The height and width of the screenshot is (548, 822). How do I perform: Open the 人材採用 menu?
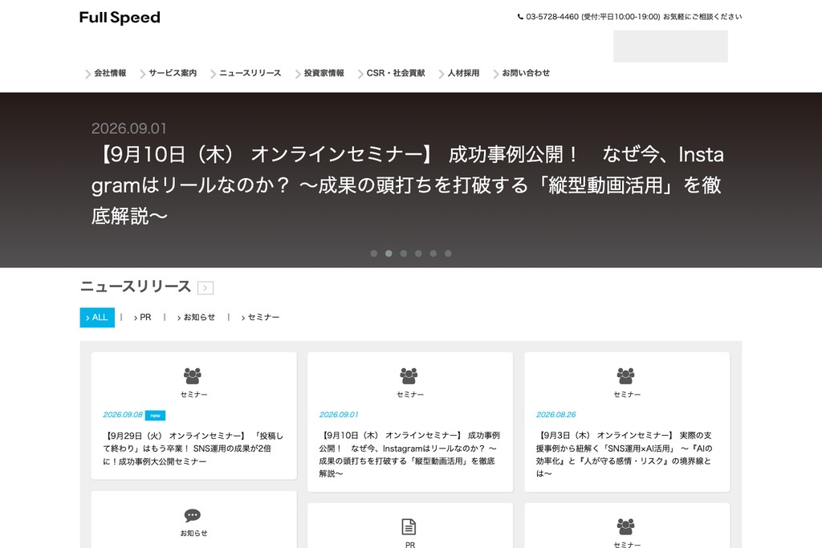coord(463,73)
